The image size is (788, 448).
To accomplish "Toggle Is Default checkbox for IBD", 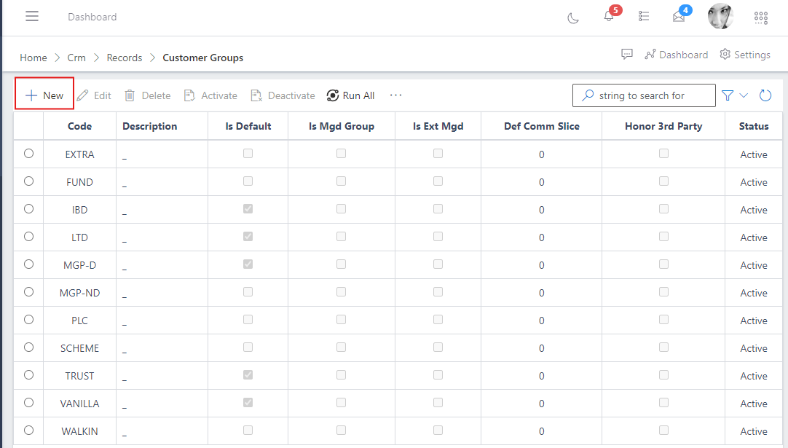I will 248,209.
